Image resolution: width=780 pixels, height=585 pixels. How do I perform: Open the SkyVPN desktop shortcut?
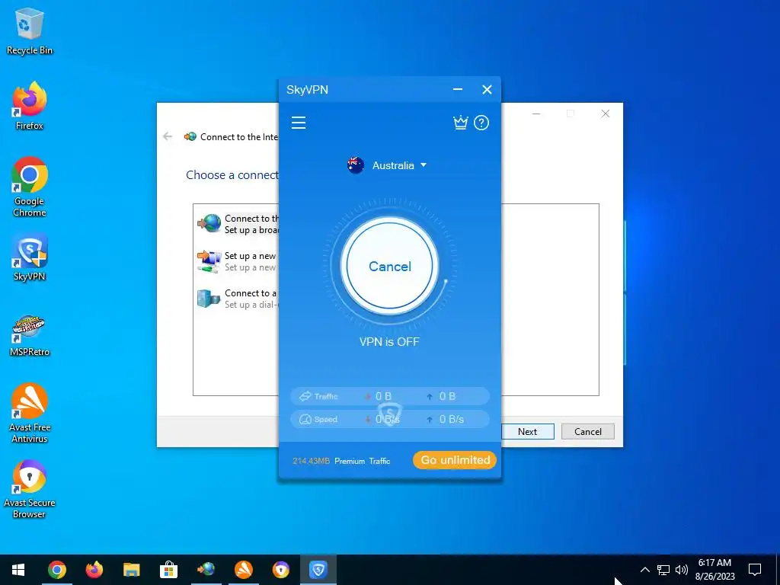click(x=30, y=257)
